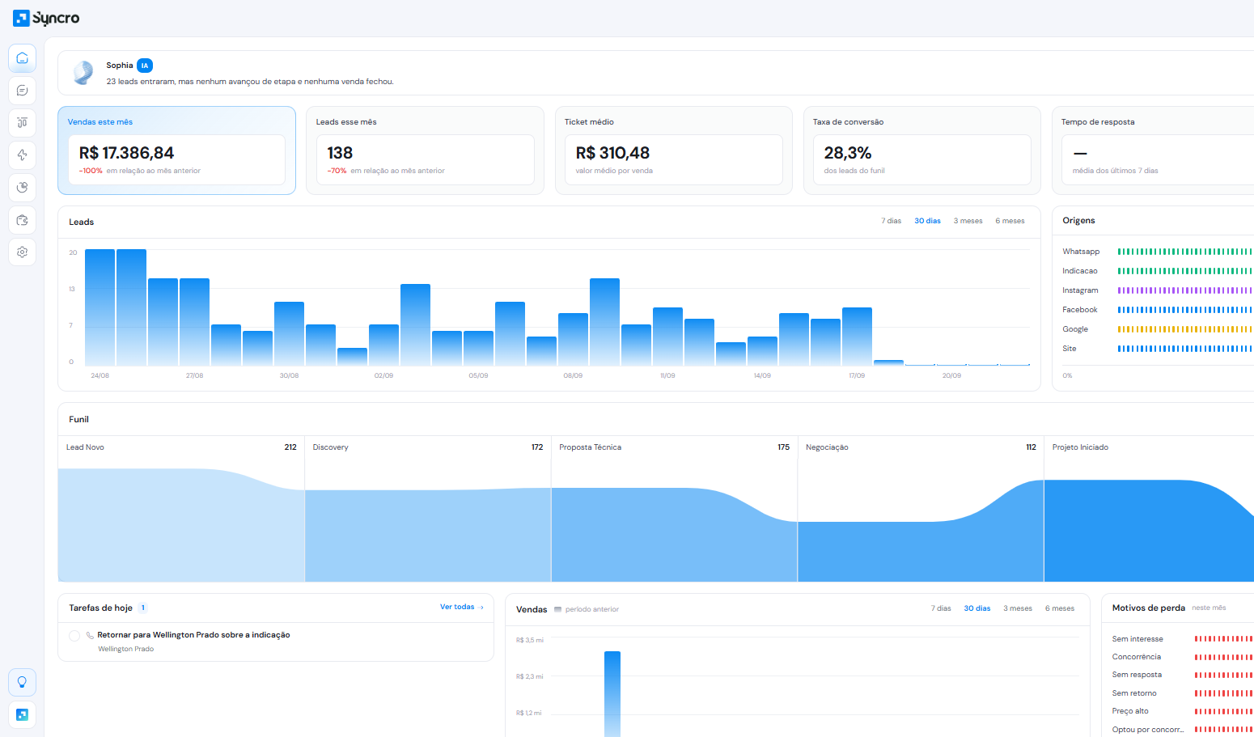Click the Syncro square icon at sidebar bottom
This screenshot has width=1254, height=737.
(x=22, y=714)
